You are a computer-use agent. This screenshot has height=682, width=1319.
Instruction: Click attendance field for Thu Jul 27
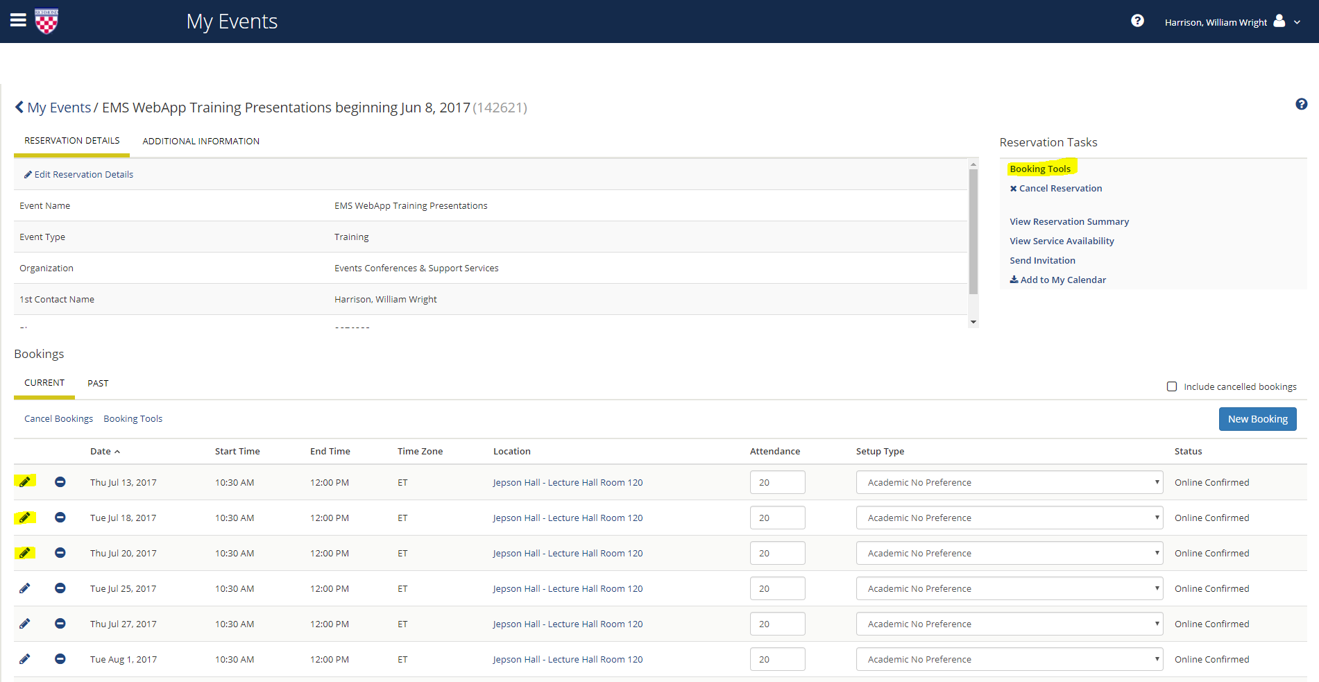pyautogui.click(x=777, y=624)
